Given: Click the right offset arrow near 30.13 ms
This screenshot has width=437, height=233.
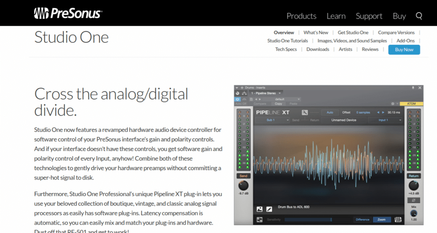Looking at the screenshot, I should 383,112.
